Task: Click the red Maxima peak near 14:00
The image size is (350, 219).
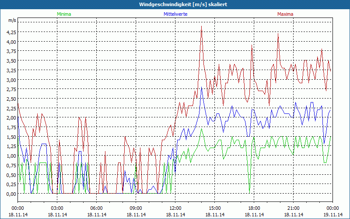Action: click(202, 26)
